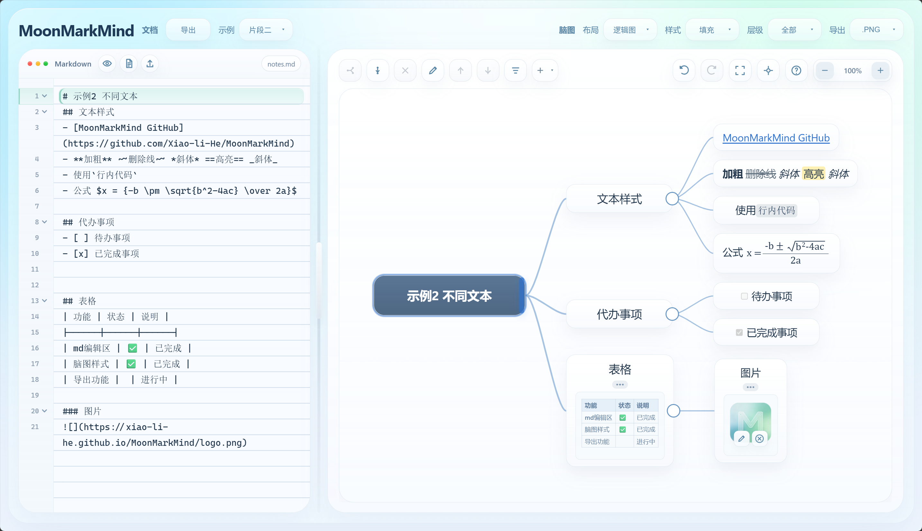Click the edit pencil icon in mindmap toolbar
The width and height of the screenshot is (922, 531).
[433, 70]
